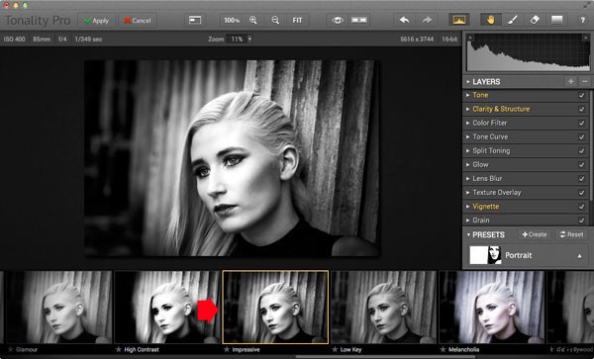Select the Glamour preset thumbnail
The width and height of the screenshot is (594, 359).
58,308
